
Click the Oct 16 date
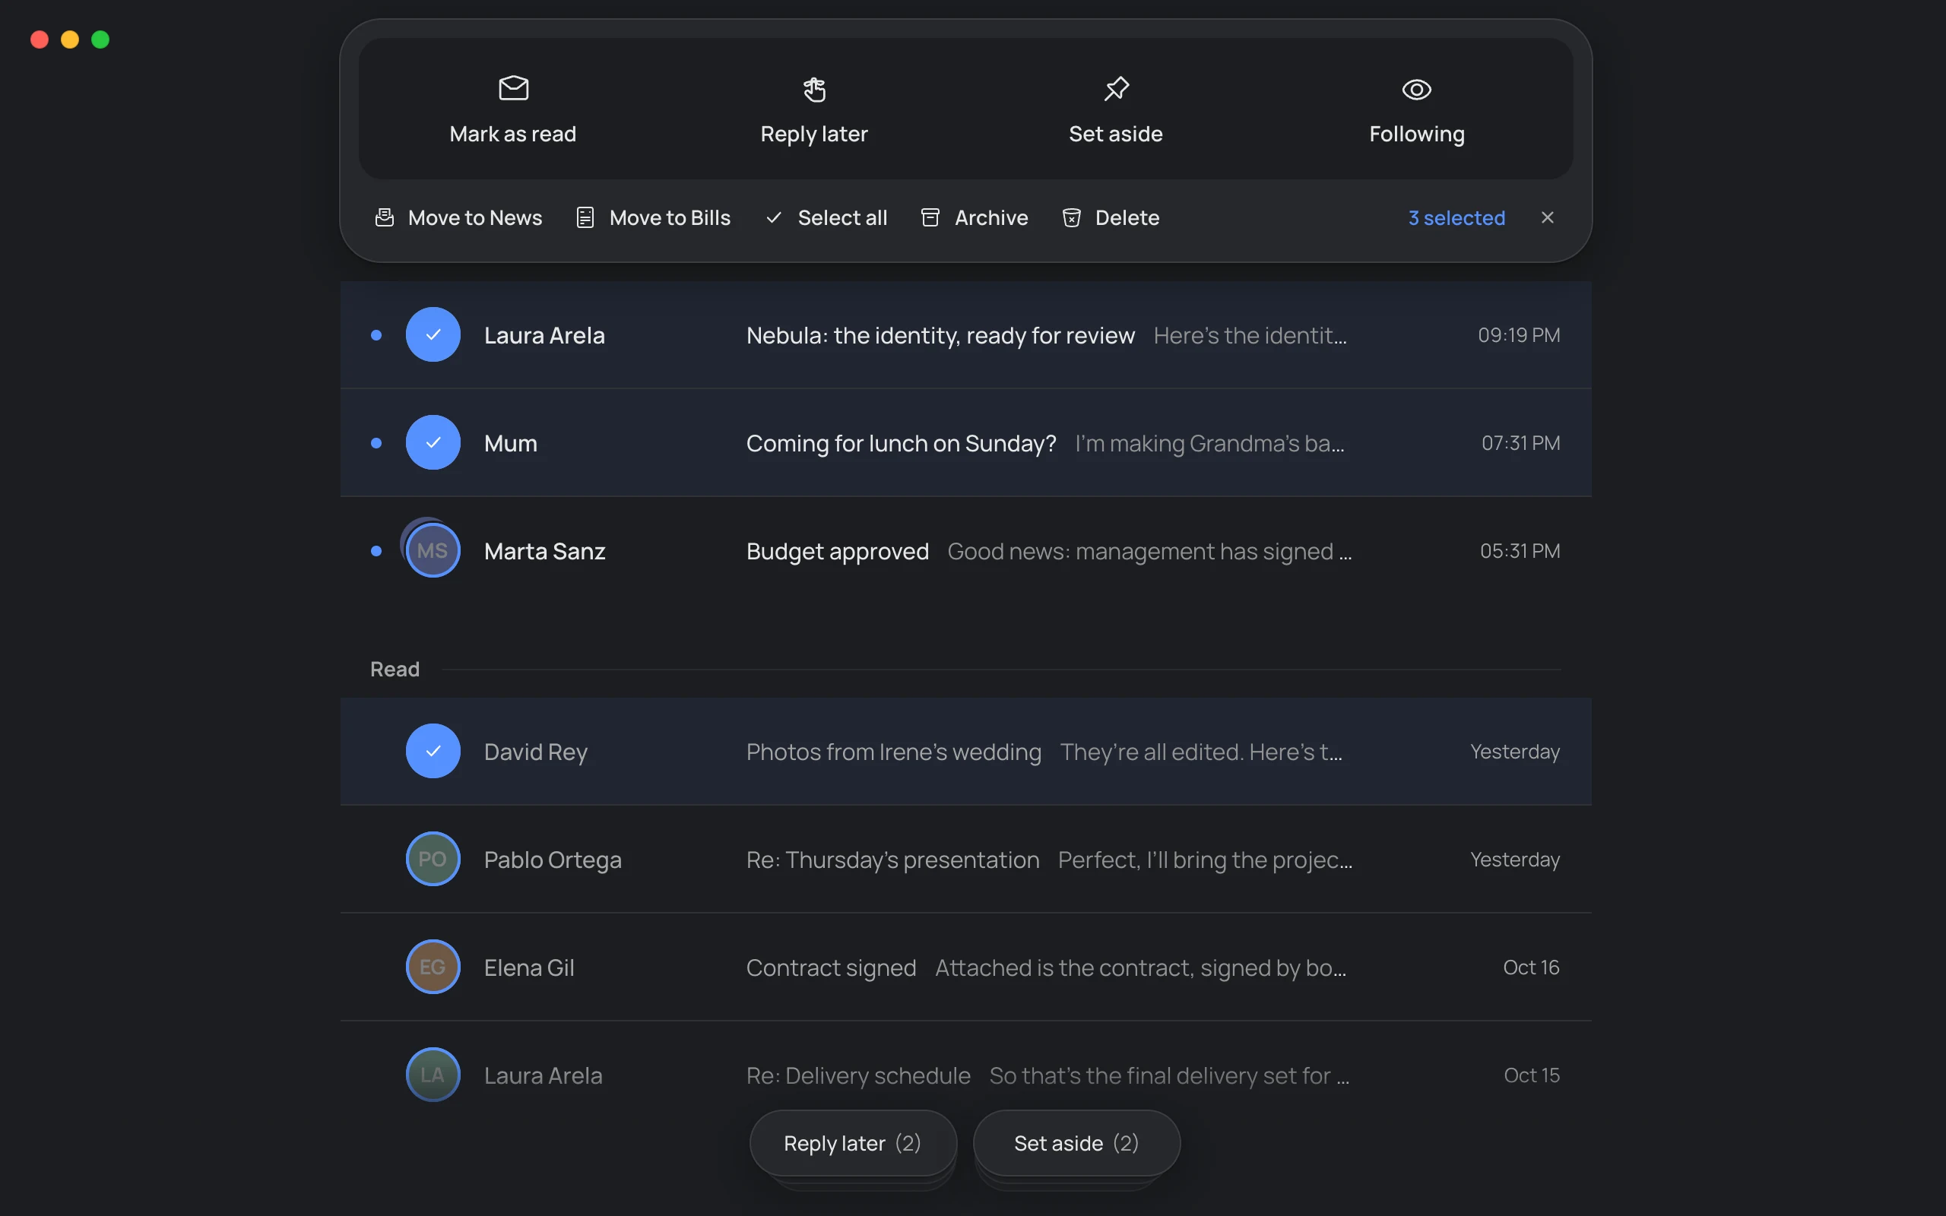1531,967
